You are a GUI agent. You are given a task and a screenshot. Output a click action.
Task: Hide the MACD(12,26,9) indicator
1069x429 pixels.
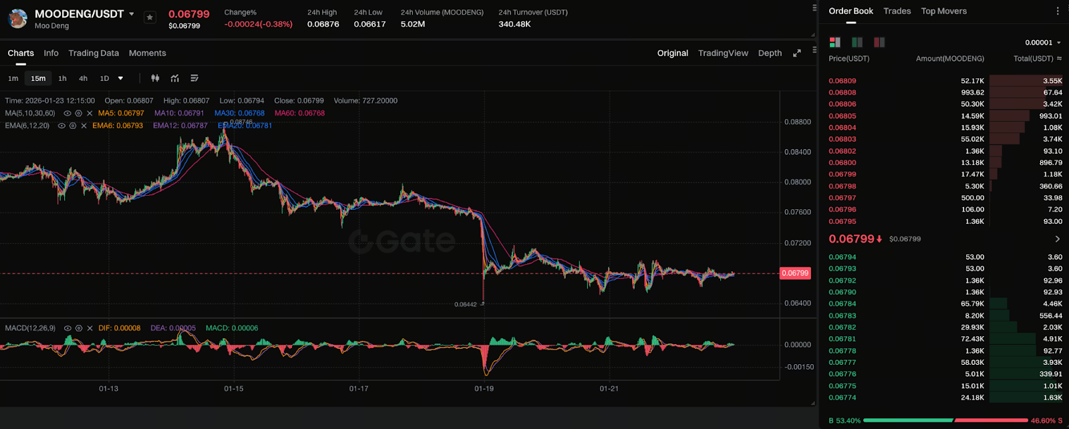(x=67, y=328)
